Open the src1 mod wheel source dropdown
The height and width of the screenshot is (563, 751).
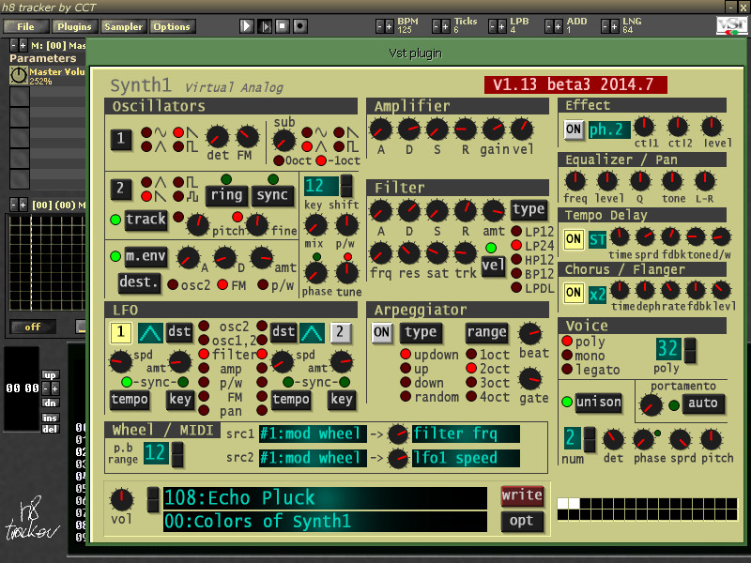pyautogui.click(x=313, y=434)
